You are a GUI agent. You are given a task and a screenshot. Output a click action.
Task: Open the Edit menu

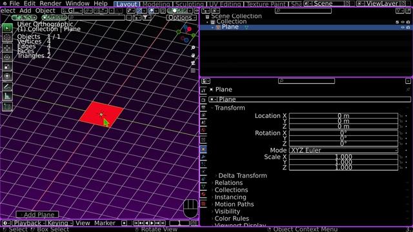click(30, 3)
